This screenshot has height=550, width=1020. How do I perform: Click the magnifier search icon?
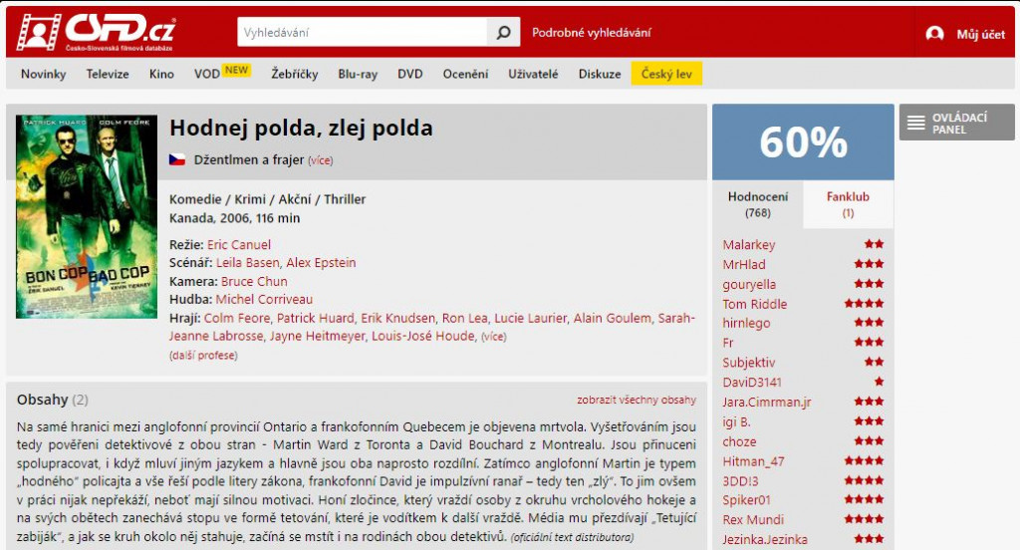pyautogui.click(x=503, y=32)
